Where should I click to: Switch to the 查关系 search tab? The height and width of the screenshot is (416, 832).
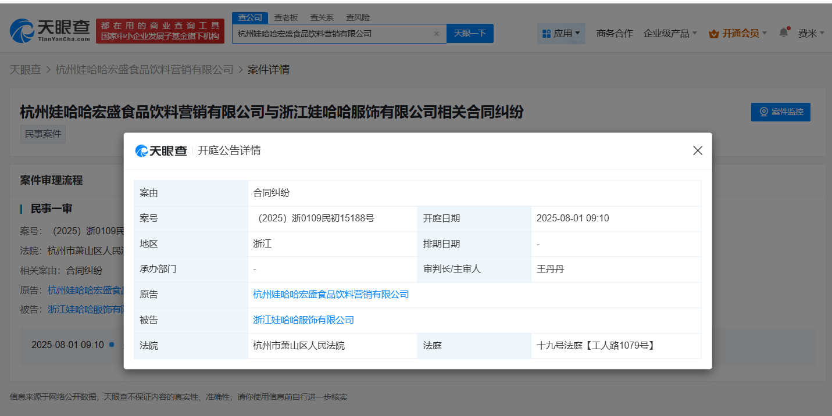pos(322,17)
